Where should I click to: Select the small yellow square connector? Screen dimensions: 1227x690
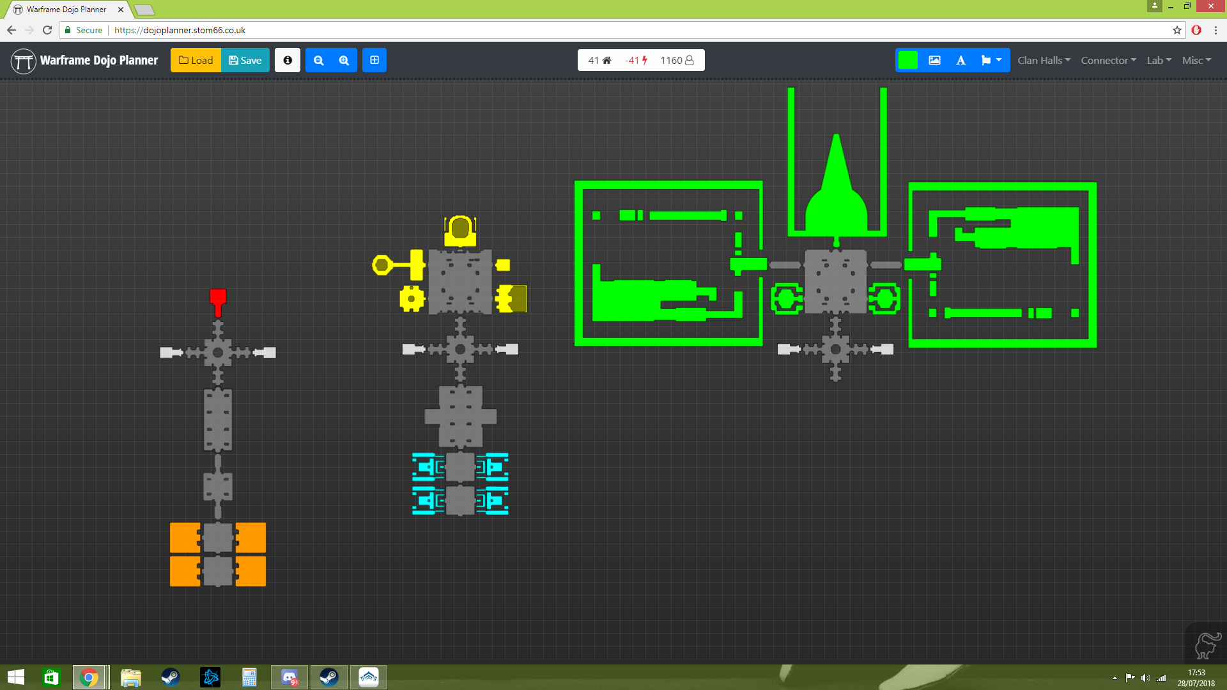(503, 264)
